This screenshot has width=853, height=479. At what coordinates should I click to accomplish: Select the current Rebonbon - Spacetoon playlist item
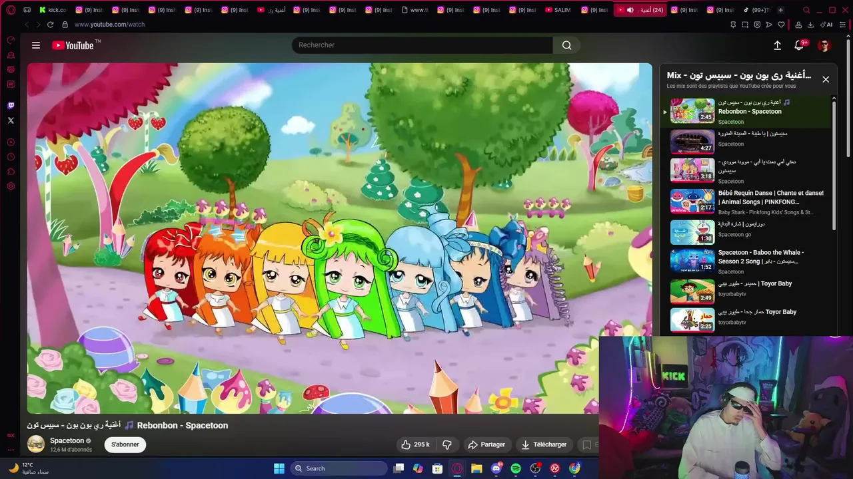746,111
